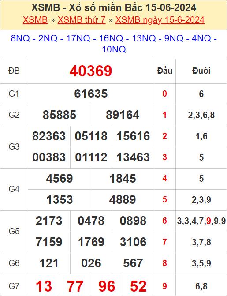This screenshot has height=296, width=227.
Task: Select G2 number 85885
Action: tap(60, 115)
